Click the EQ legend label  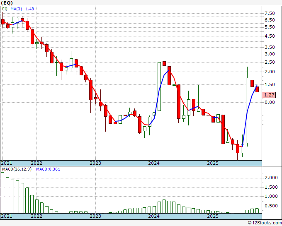coord(5,9)
